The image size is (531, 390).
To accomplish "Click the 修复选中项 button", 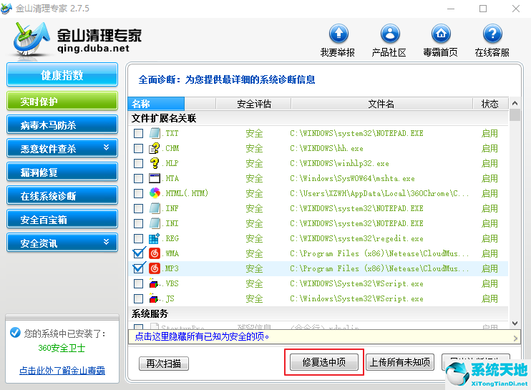I will (323, 362).
